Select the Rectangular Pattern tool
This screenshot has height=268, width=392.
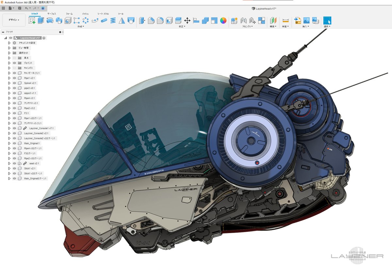point(77,21)
